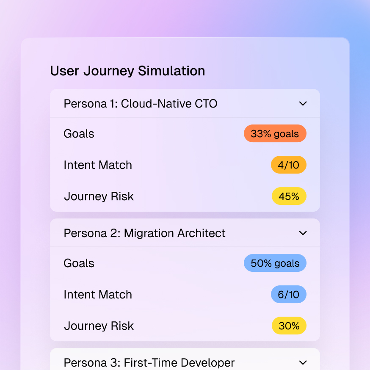Screen dimensions: 370x370
Task: Select the Goals row under Persona 1
Action: [79, 133]
